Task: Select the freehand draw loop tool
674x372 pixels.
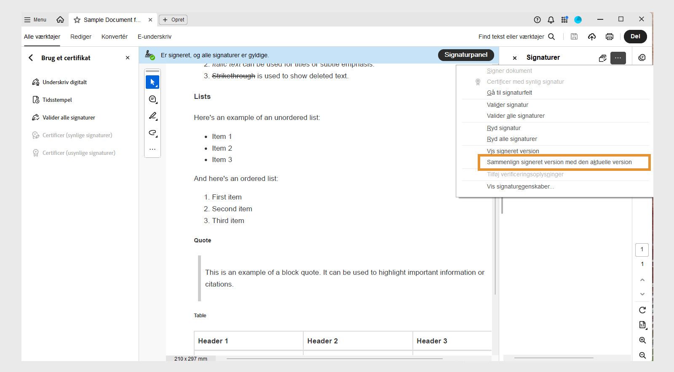Action: [152, 133]
